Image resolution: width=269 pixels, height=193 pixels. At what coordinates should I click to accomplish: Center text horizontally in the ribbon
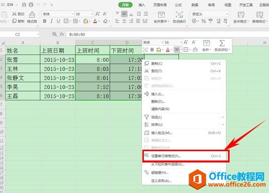pos(124,21)
